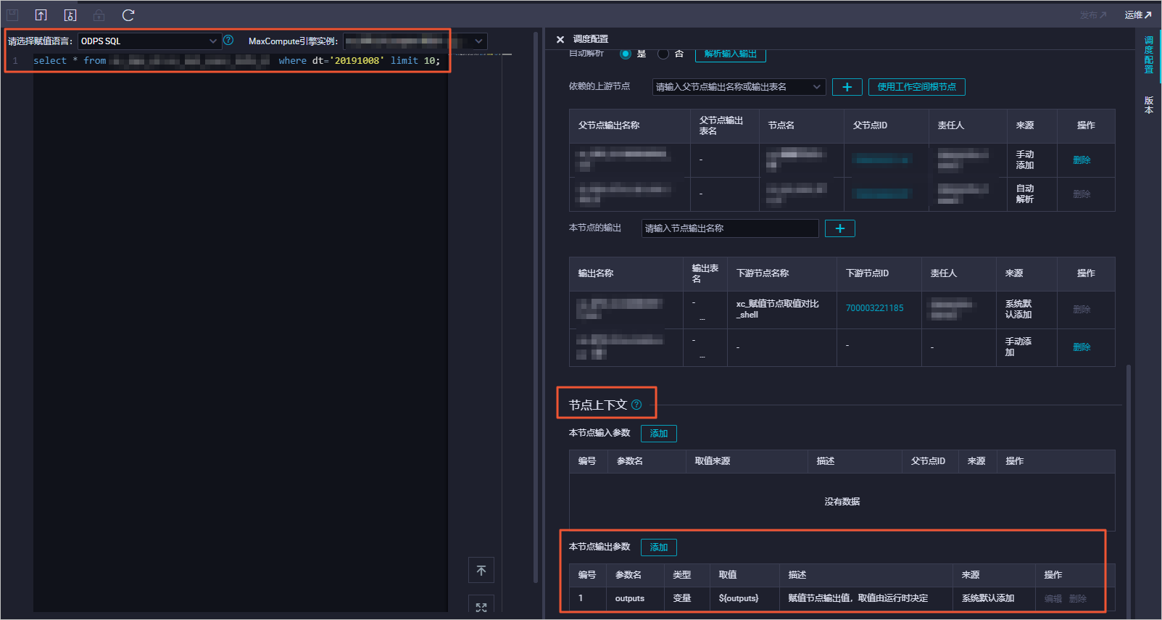
Task: Open help icon next to 节点上下文
Action: 636,405
